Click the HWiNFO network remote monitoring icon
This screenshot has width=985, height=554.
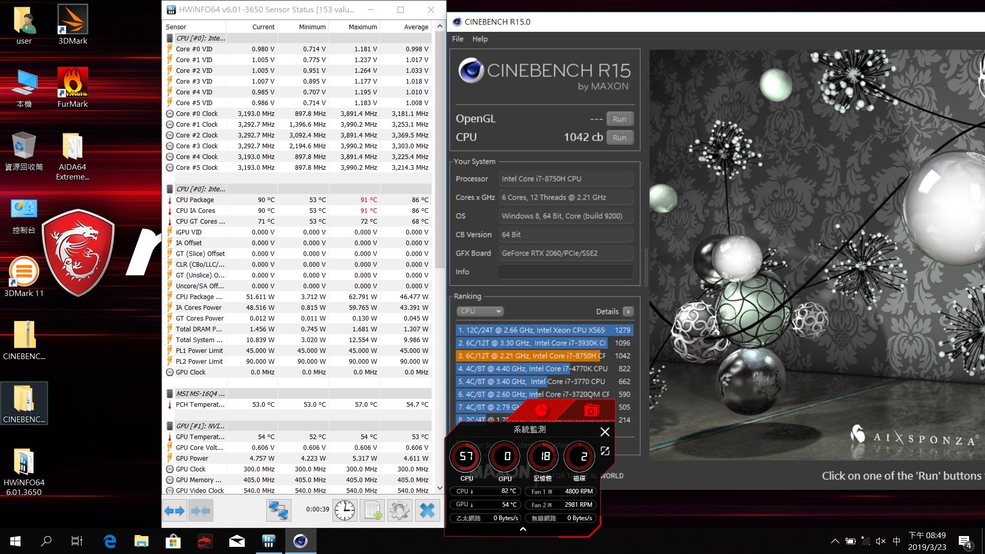pyautogui.click(x=279, y=510)
